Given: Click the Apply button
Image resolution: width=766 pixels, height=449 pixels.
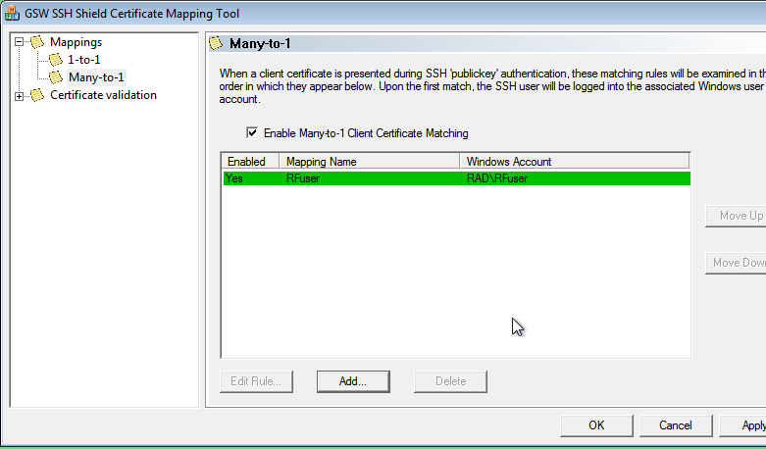Looking at the screenshot, I should pyautogui.click(x=745, y=425).
